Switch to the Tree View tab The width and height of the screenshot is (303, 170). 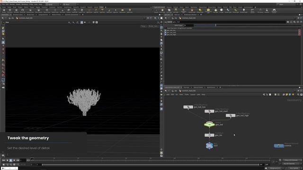tap(186, 87)
